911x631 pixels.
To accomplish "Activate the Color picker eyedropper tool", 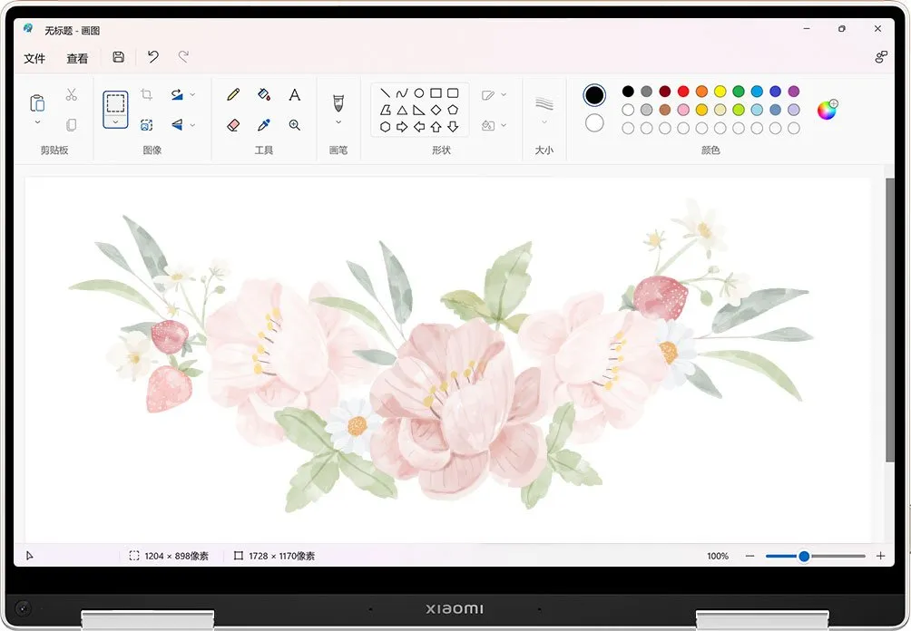I will (x=264, y=125).
